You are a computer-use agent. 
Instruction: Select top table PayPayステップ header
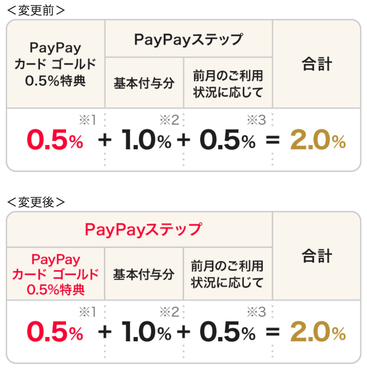(x=188, y=39)
